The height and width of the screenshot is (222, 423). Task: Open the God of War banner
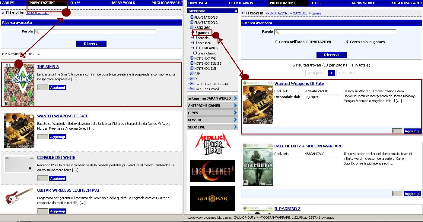(212, 199)
